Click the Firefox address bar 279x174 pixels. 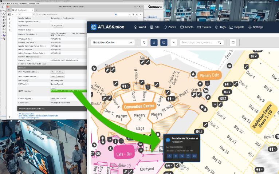coord(75,15)
